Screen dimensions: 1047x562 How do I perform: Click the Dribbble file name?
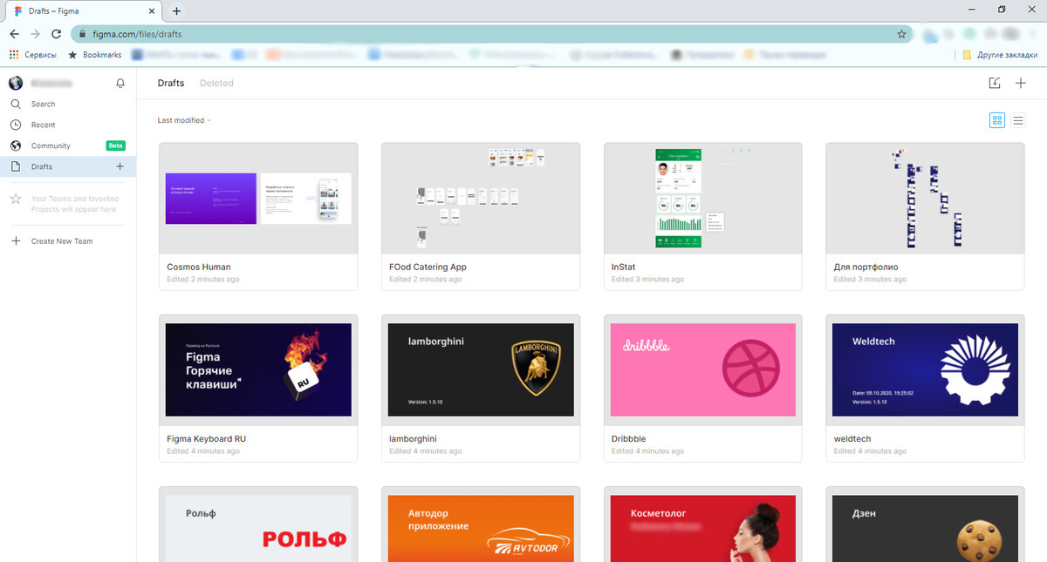point(629,439)
